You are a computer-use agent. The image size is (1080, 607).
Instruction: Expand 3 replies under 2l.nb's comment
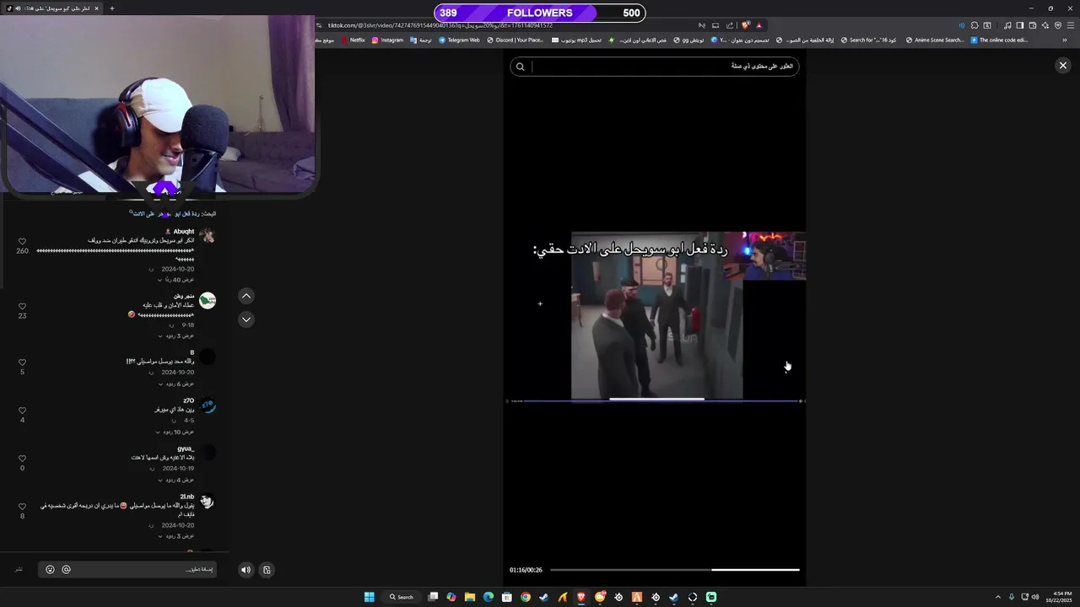175,536
